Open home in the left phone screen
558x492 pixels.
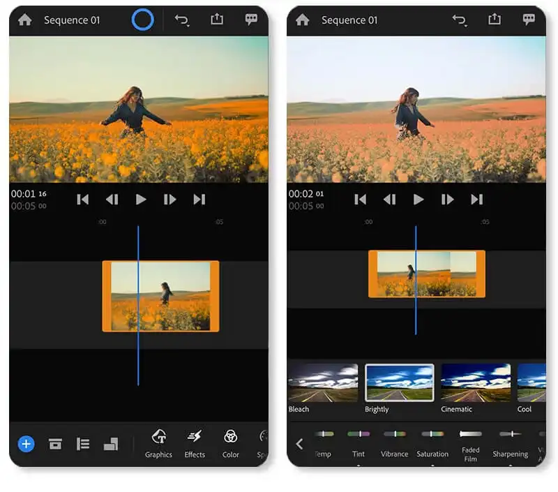[x=24, y=20]
